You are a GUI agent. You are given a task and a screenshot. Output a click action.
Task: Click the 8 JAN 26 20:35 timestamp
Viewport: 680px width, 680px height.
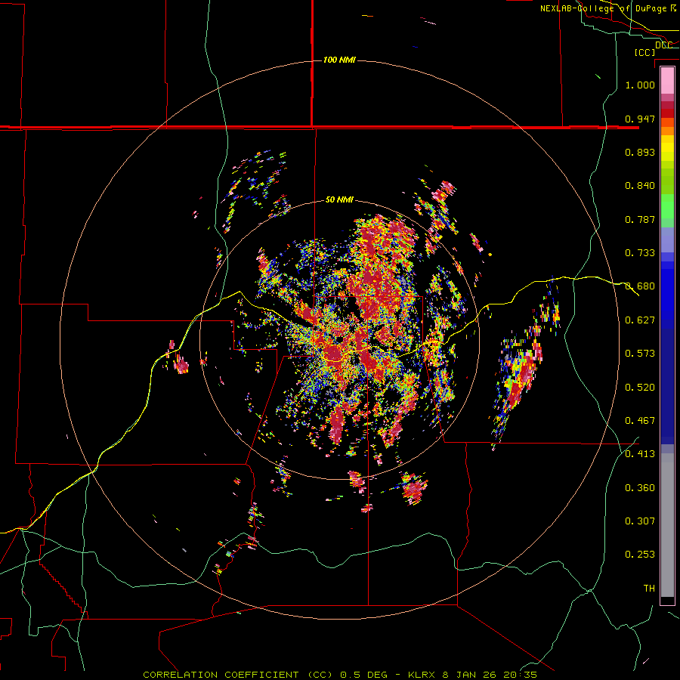(x=489, y=675)
